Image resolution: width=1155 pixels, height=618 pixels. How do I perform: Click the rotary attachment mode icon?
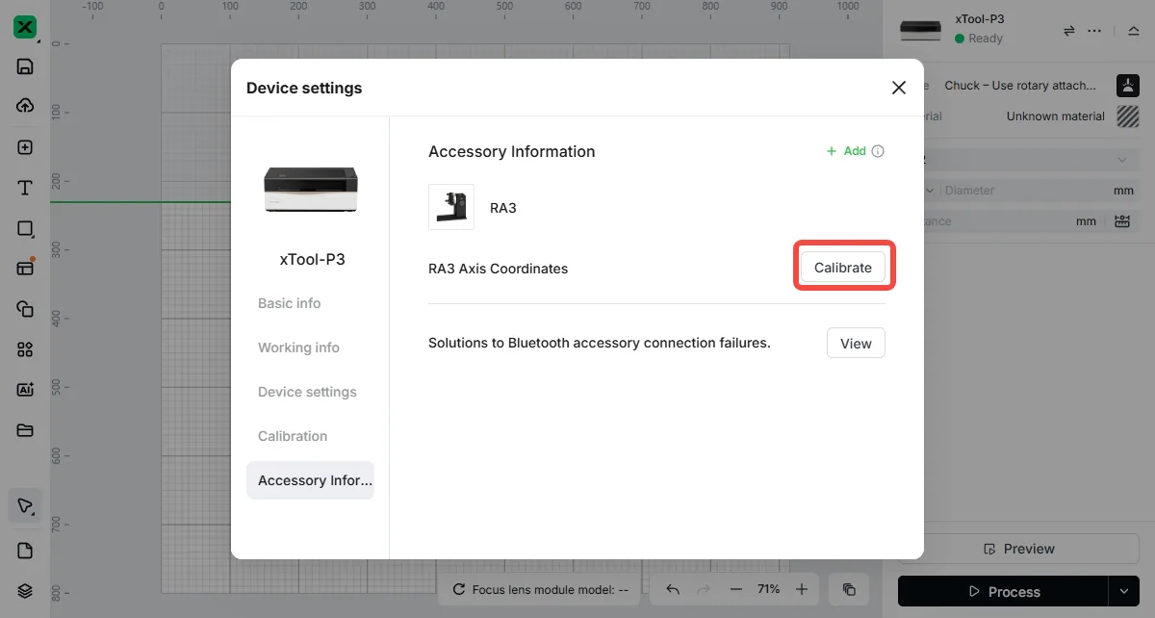tap(1127, 86)
